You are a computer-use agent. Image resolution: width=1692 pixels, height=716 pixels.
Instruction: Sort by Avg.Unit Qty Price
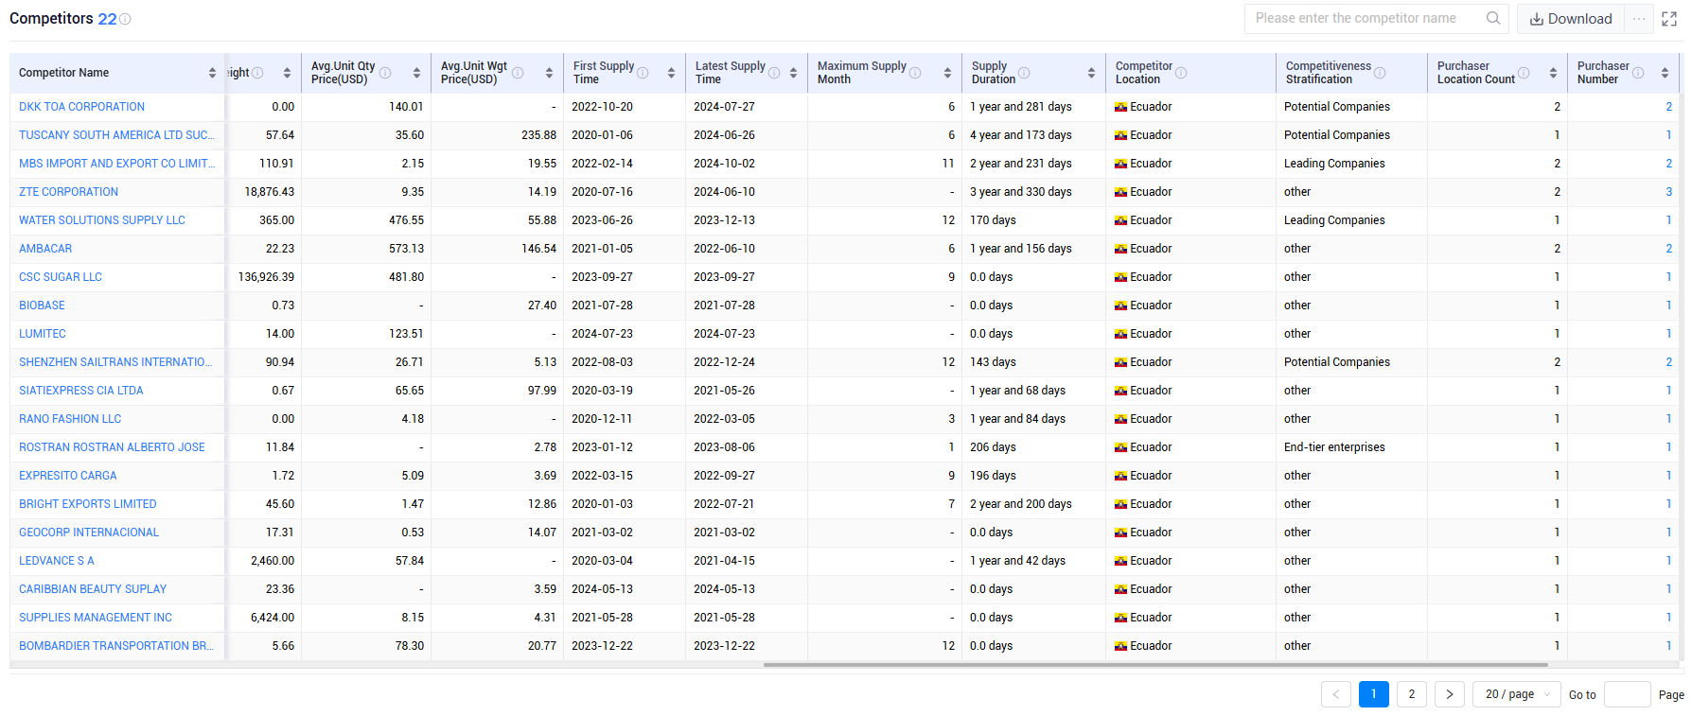pos(416,73)
